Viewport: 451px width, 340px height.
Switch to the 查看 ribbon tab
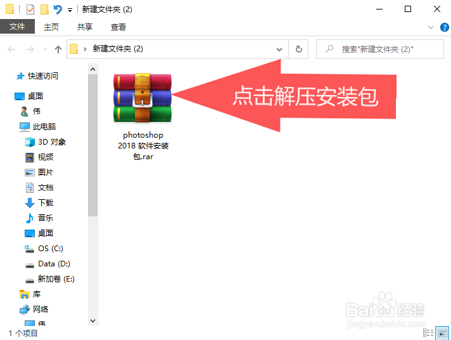click(x=118, y=27)
